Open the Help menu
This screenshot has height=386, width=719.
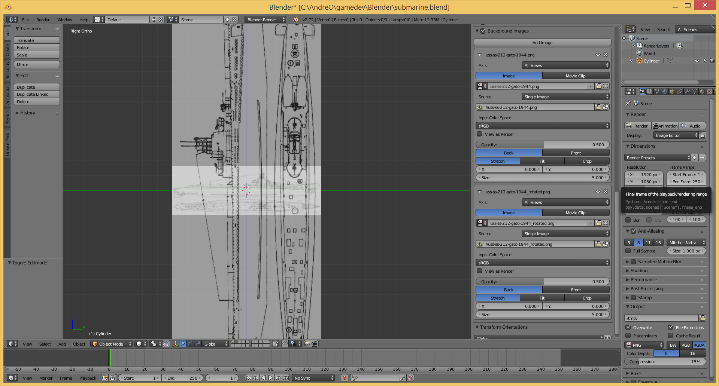coord(84,20)
